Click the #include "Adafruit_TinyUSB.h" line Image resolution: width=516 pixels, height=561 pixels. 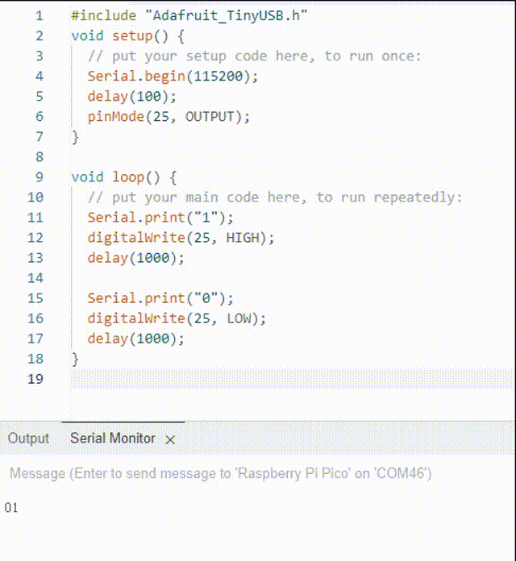click(x=189, y=16)
